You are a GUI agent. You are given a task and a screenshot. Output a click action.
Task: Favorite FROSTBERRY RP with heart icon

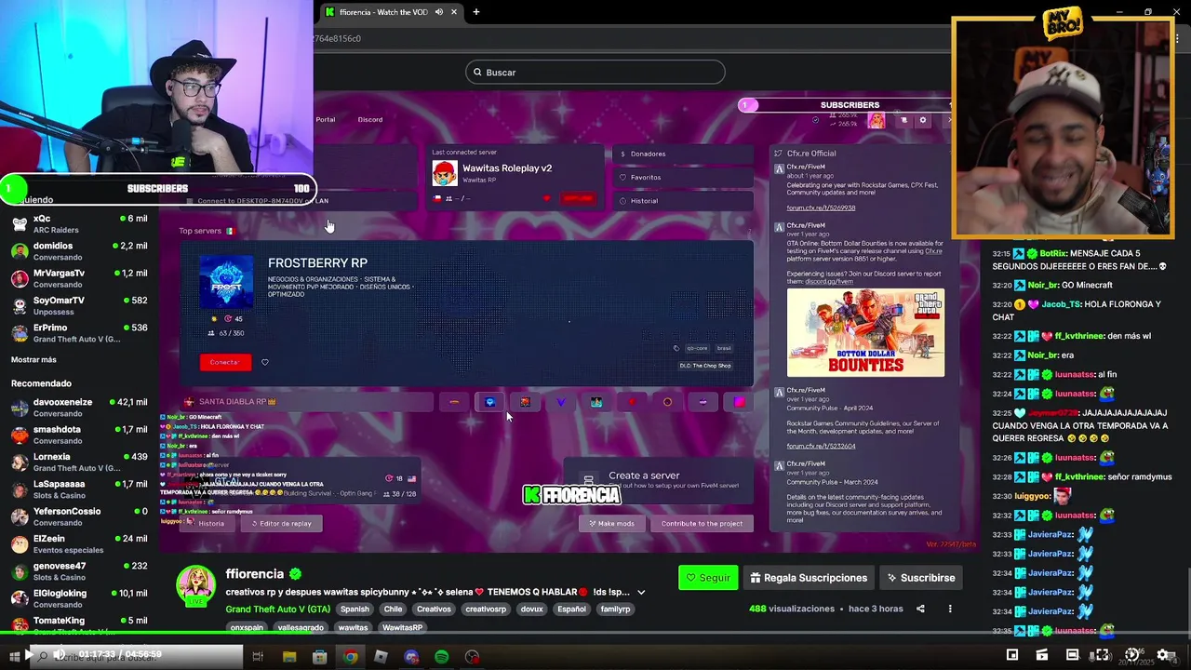(x=265, y=362)
